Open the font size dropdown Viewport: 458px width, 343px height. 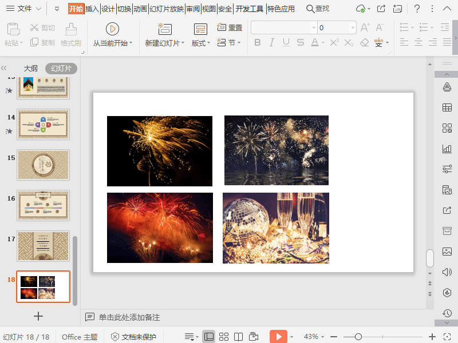(353, 27)
